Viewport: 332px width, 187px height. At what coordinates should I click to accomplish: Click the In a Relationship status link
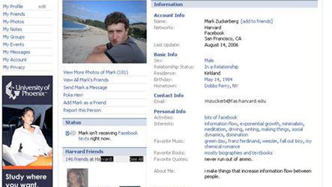click(221, 67)
